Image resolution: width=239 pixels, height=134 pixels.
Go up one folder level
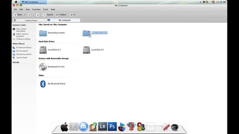[x=38, y=15]
